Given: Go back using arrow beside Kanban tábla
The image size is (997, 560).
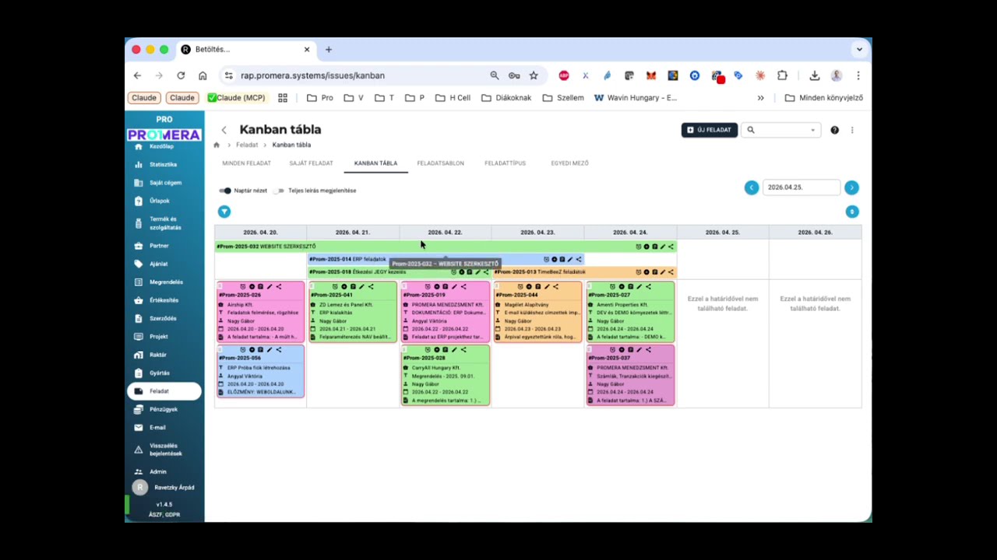Looking at the screenshot, I should tap(224, 130).
